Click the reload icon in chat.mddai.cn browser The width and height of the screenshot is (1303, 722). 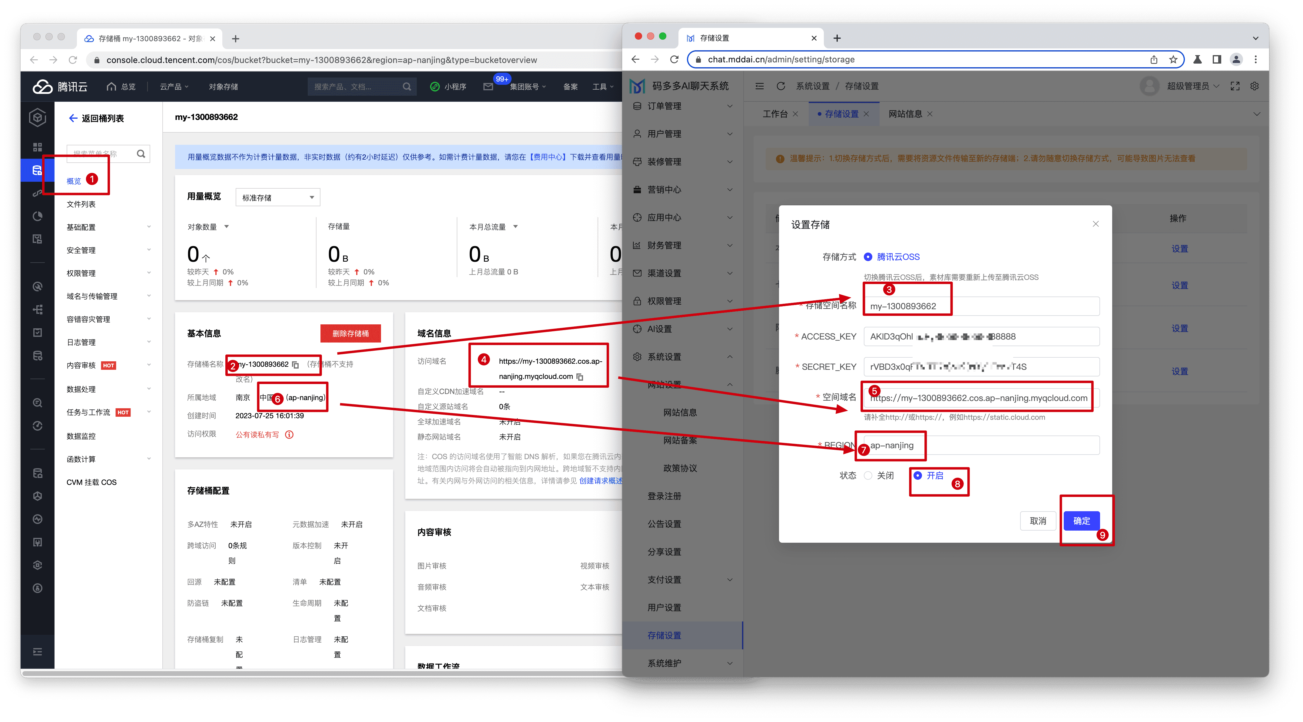coord(674,59)
